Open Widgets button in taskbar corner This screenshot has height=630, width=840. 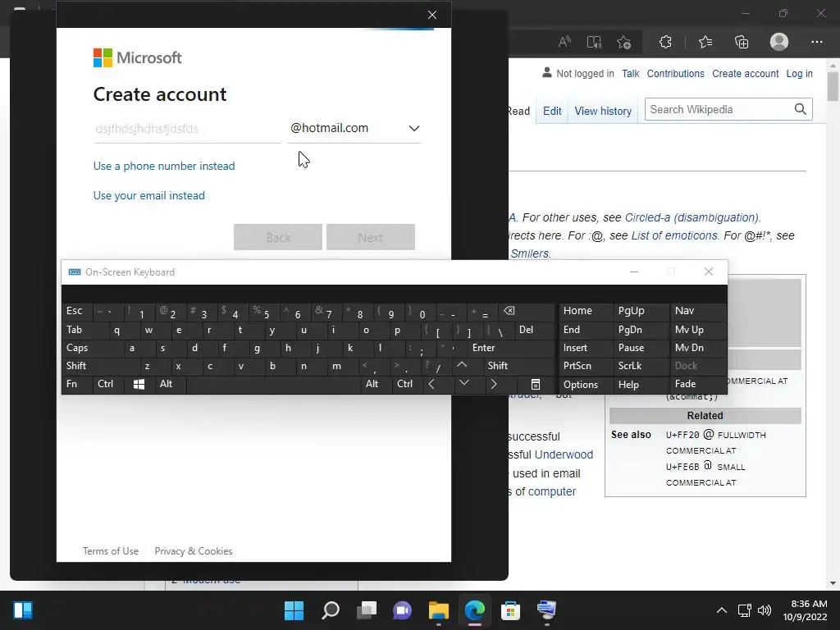pyautogui.click(x=23, y=610)
